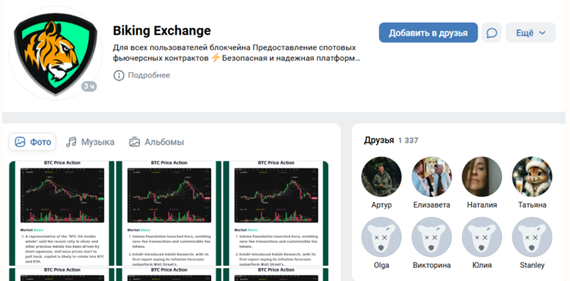Viewport: 570px width, 281px height.
Task: Switch to the Фото tab
Action: click(x=32, y=142)
